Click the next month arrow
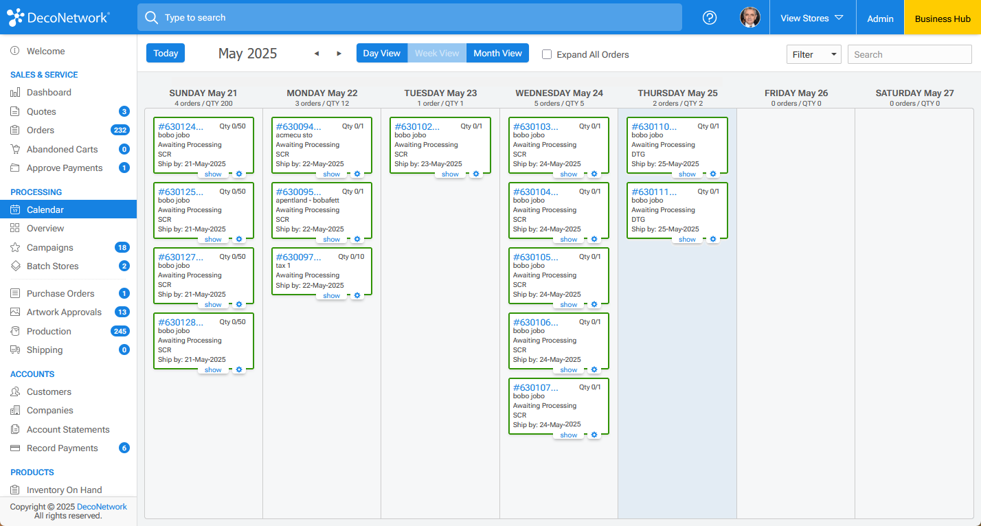 tap(339, 53)
